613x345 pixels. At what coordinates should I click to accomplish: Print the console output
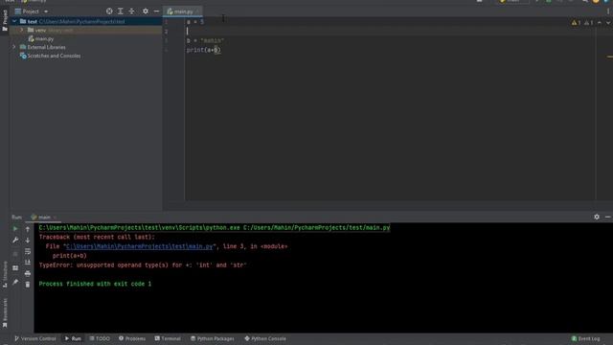[28, 273]
